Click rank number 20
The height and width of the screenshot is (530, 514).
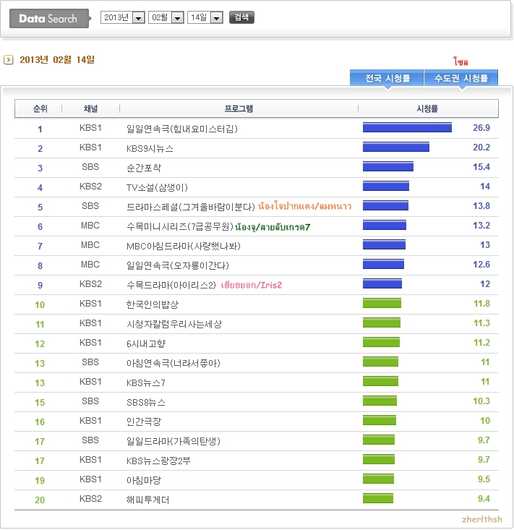tap(40, 500)
